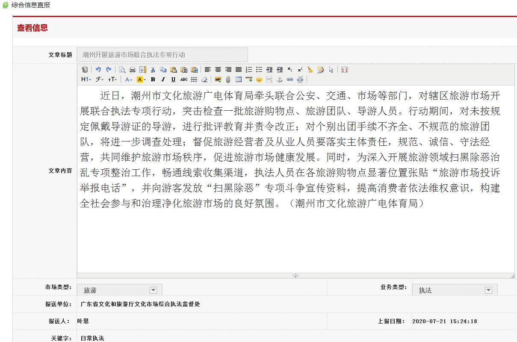
Task: Insert an image using the picture icon
Action: tap(218, 80)
